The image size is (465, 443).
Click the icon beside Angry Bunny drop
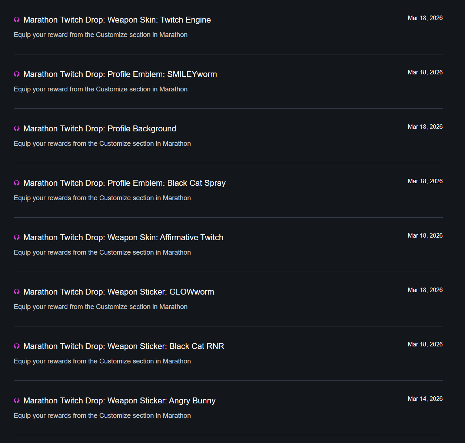[17, 400]
